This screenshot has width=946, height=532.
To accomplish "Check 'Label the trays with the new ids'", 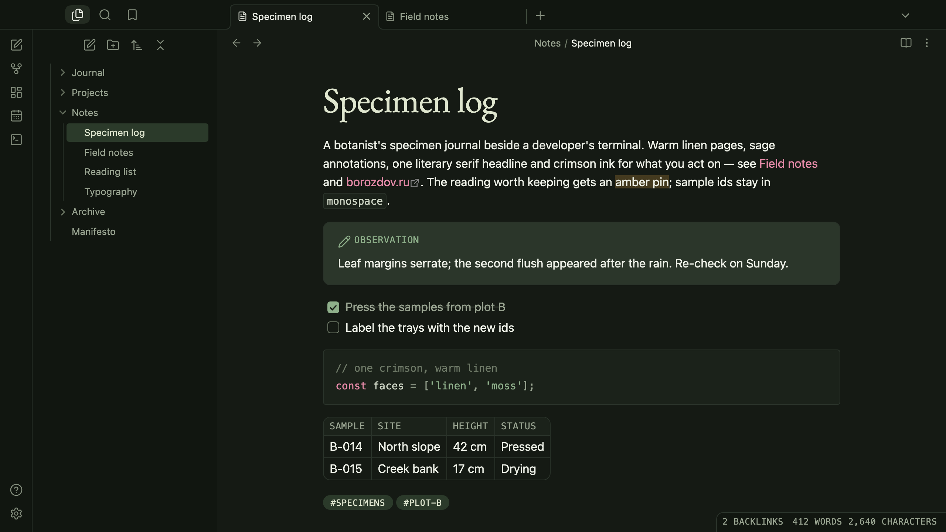I will pyautogui.click(x=333, y=327).
